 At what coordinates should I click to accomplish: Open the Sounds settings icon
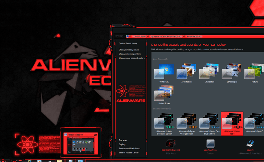click(x=250, y=143)
